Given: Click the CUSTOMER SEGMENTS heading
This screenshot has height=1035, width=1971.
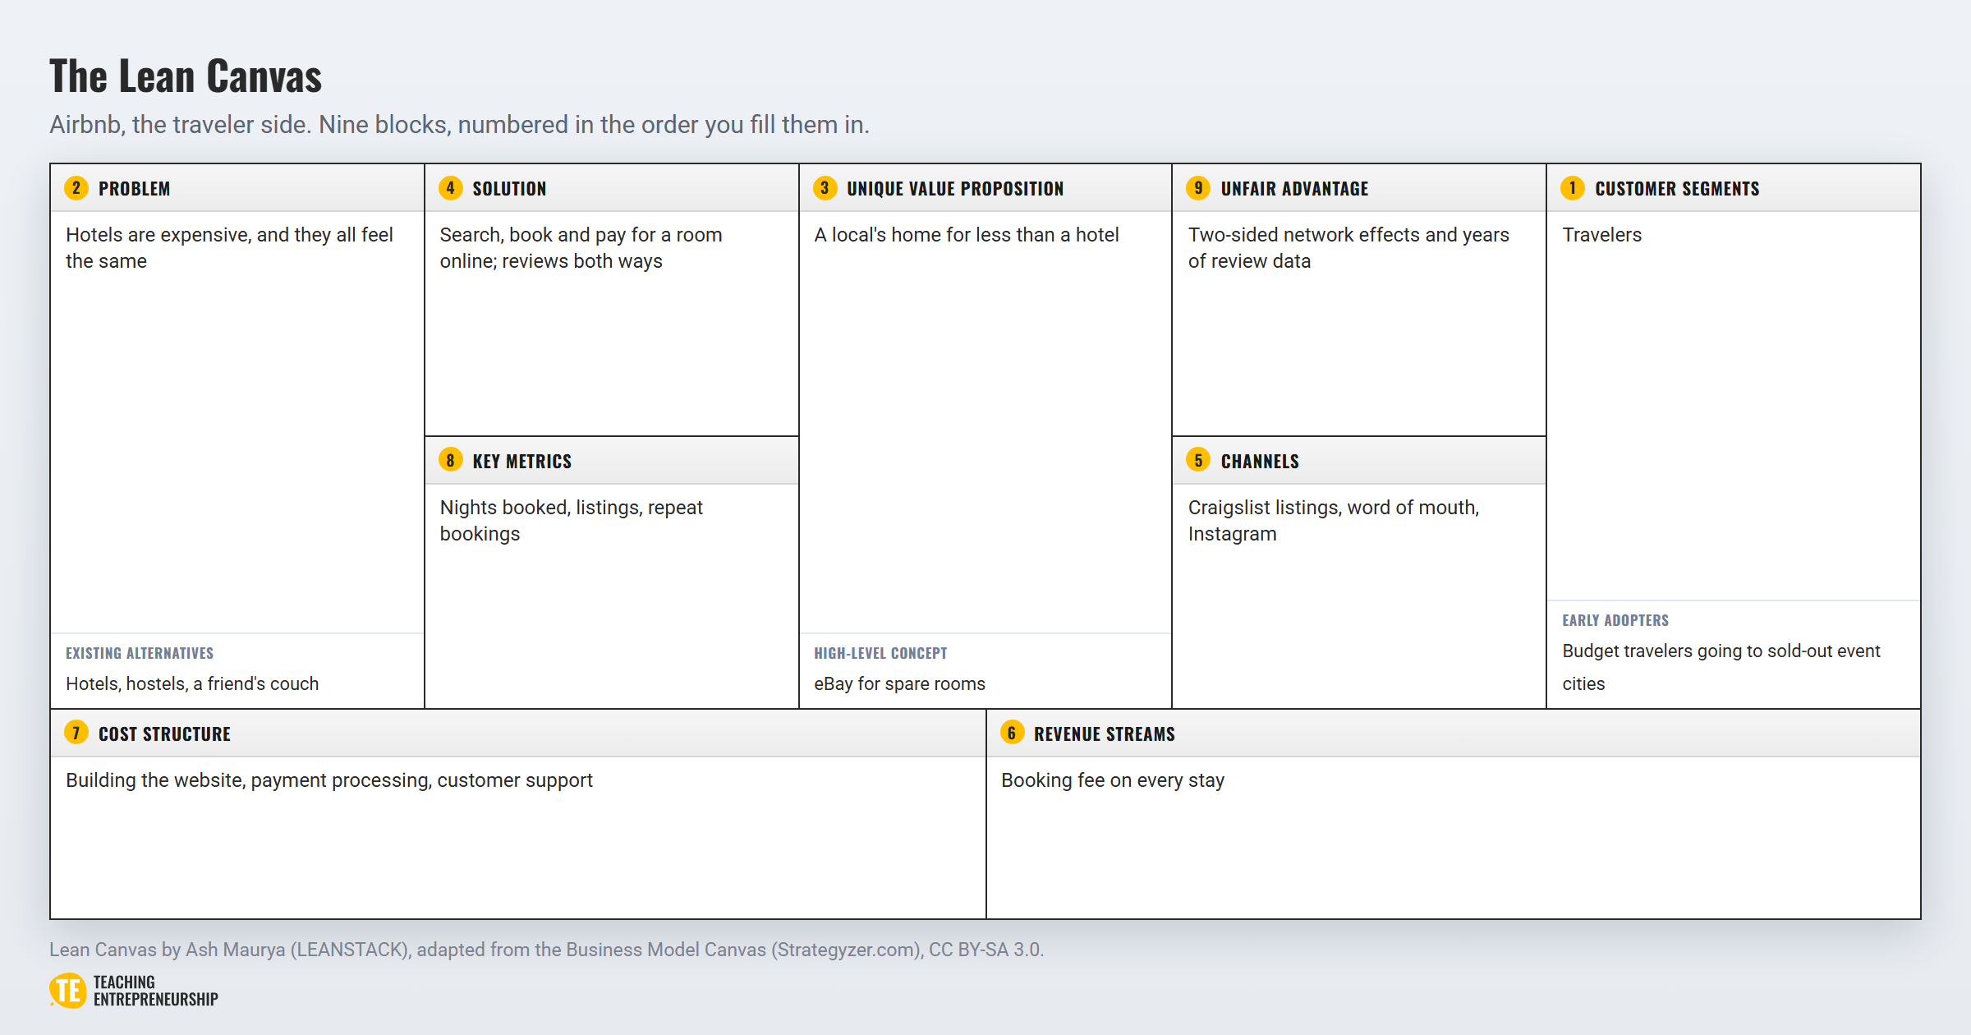Looking at the screenshot, I should tap(1677, 189).
